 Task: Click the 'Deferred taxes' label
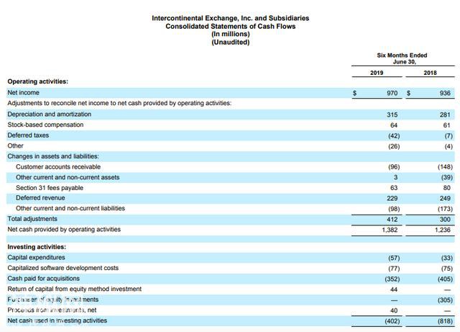(x=28, y=135)
